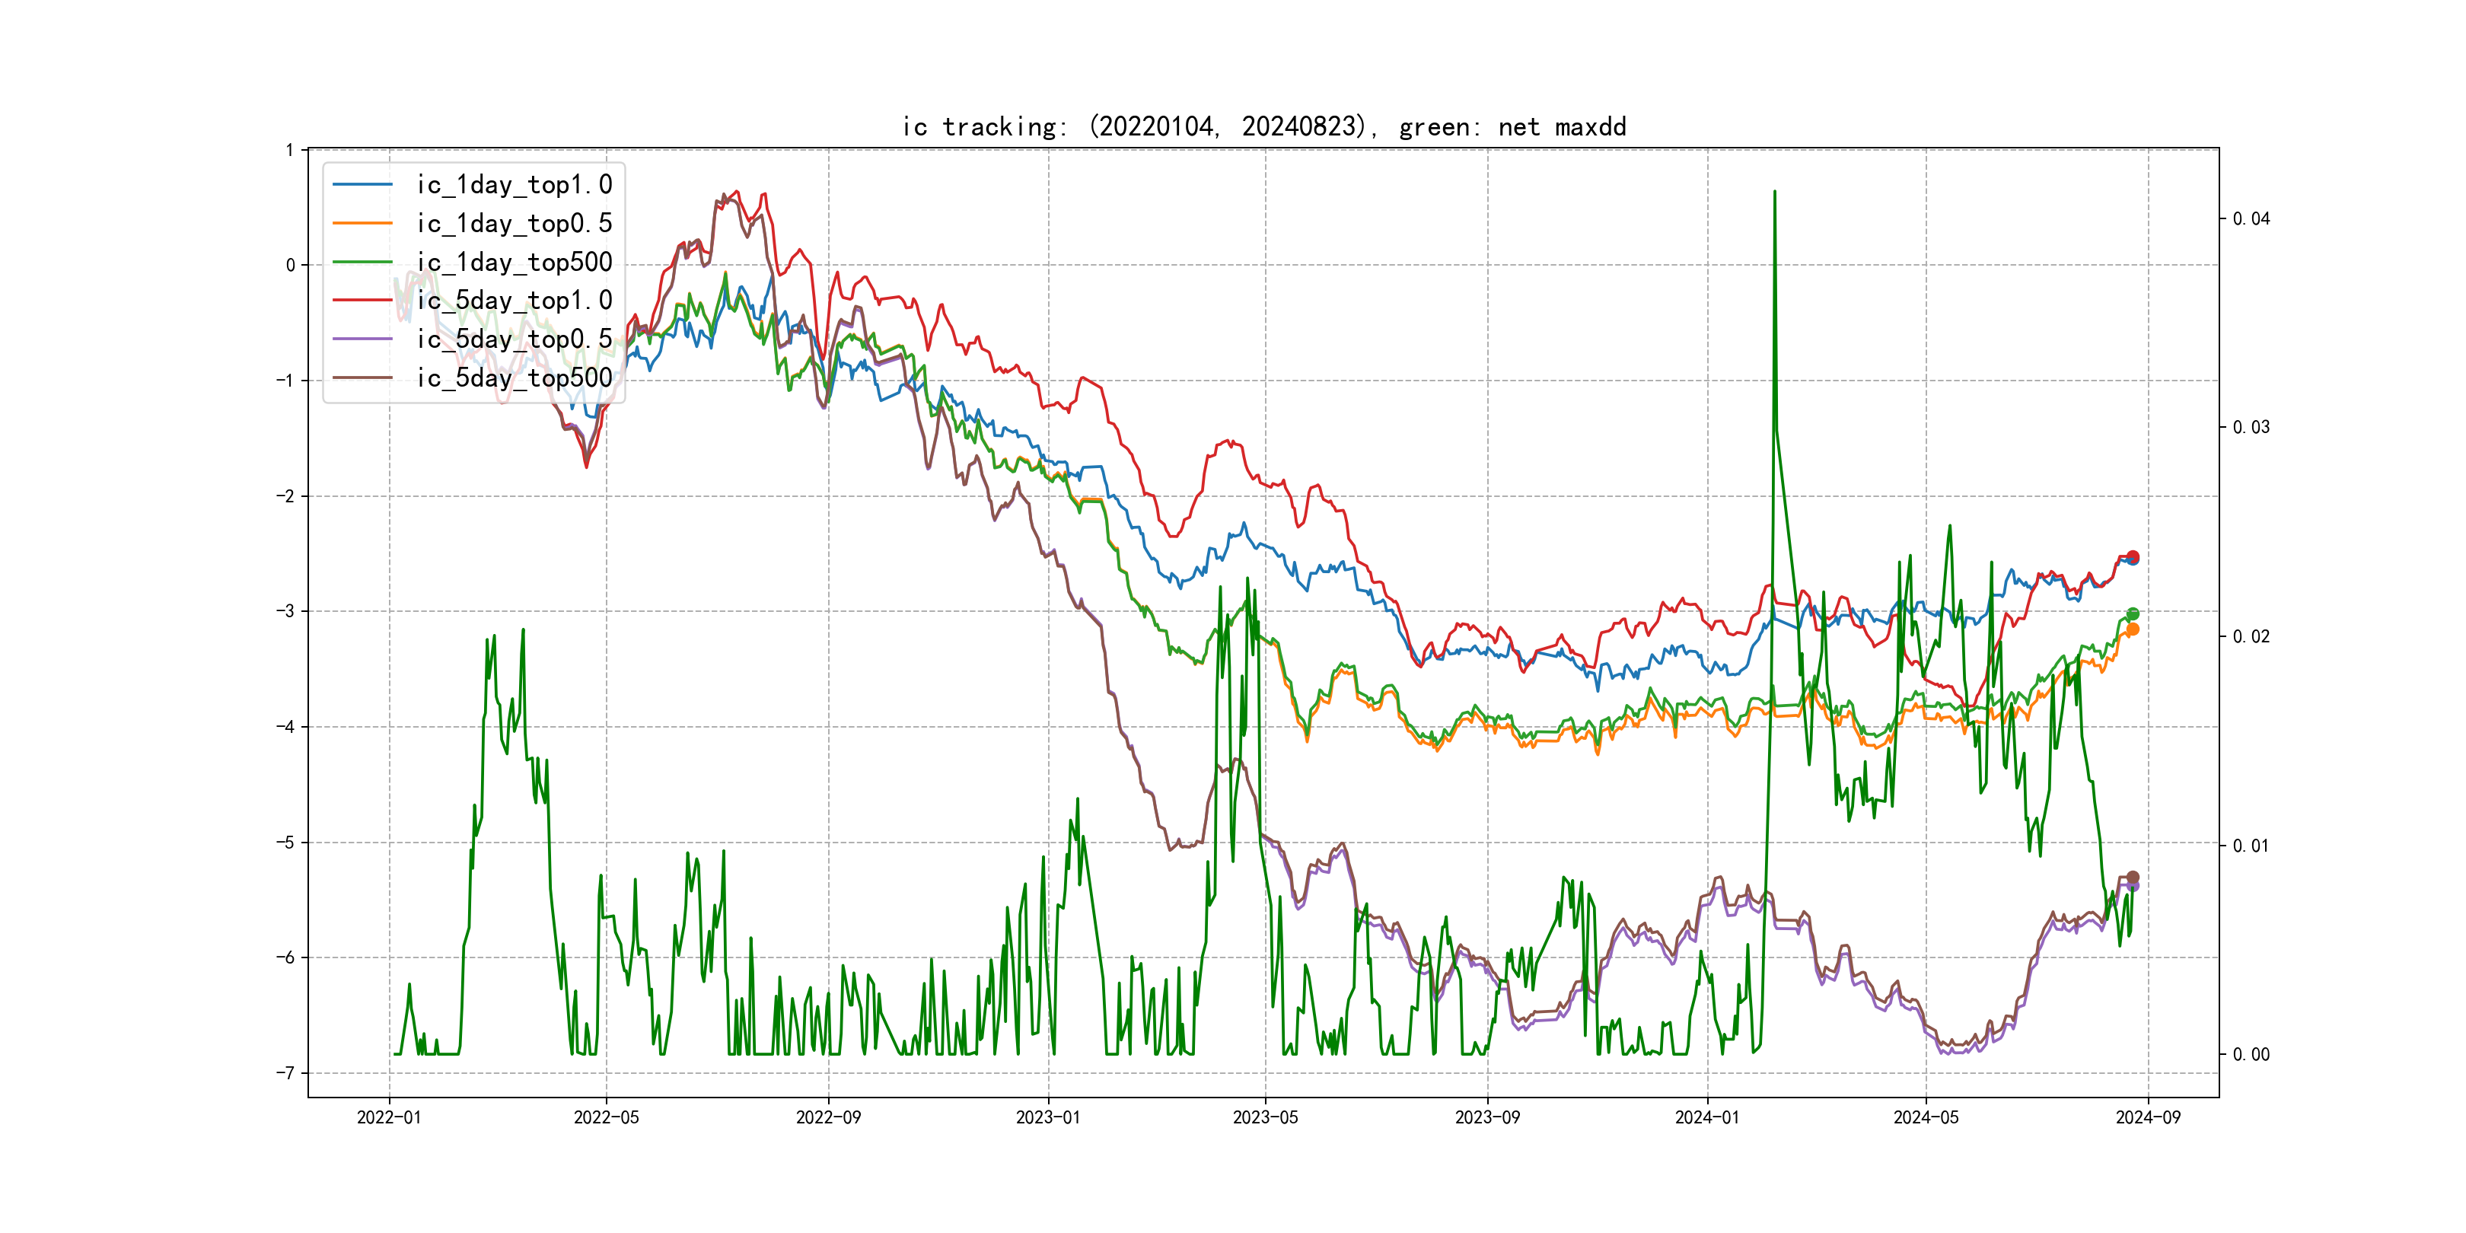This screenshot has width=2466, height=1233.
Task: Click the ic_5day_top500 legend label
Action: click(514, 378)
